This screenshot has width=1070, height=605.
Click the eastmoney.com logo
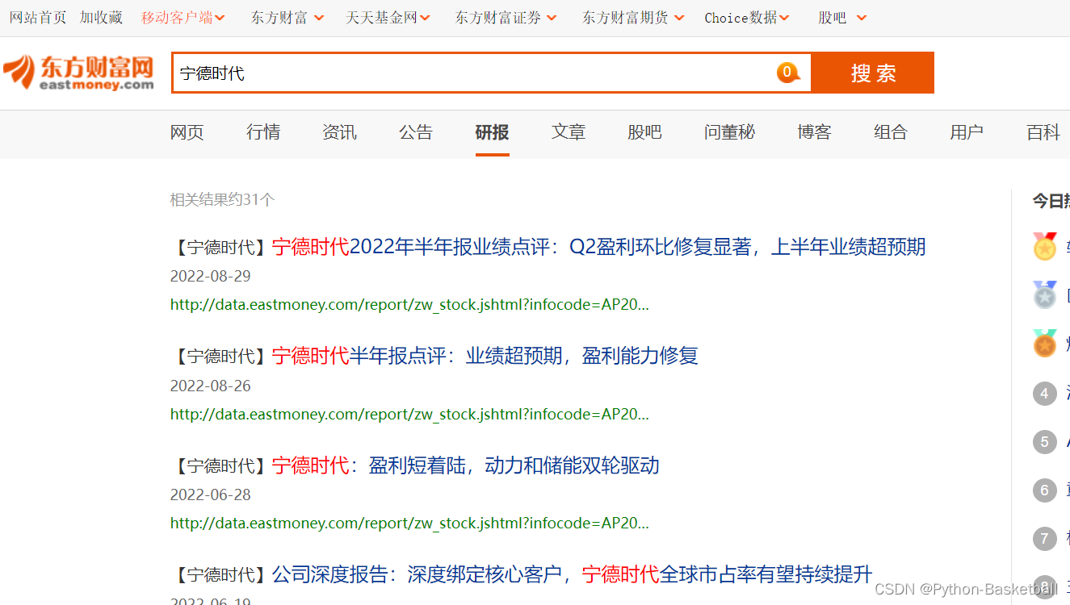point(78,73)
